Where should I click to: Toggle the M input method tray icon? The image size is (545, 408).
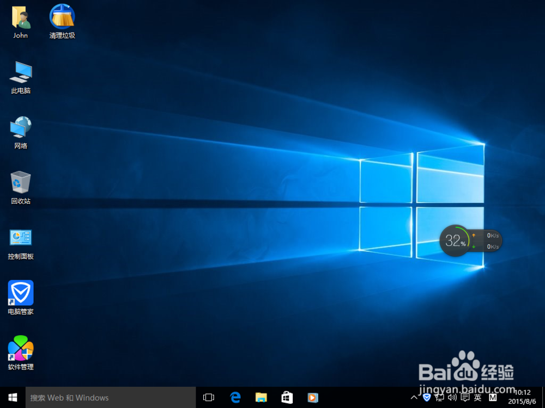pyautogui.click(x=493, y=398)
